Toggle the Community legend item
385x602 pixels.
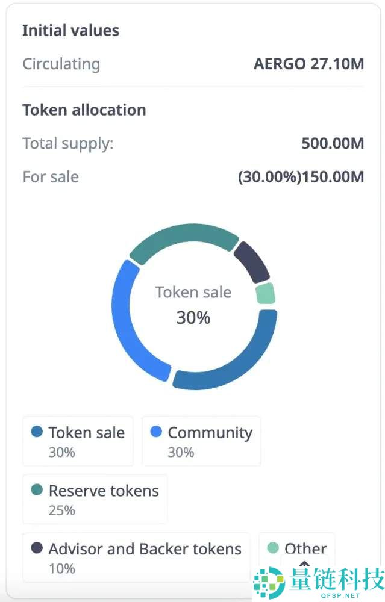click(x=201, y=441)
